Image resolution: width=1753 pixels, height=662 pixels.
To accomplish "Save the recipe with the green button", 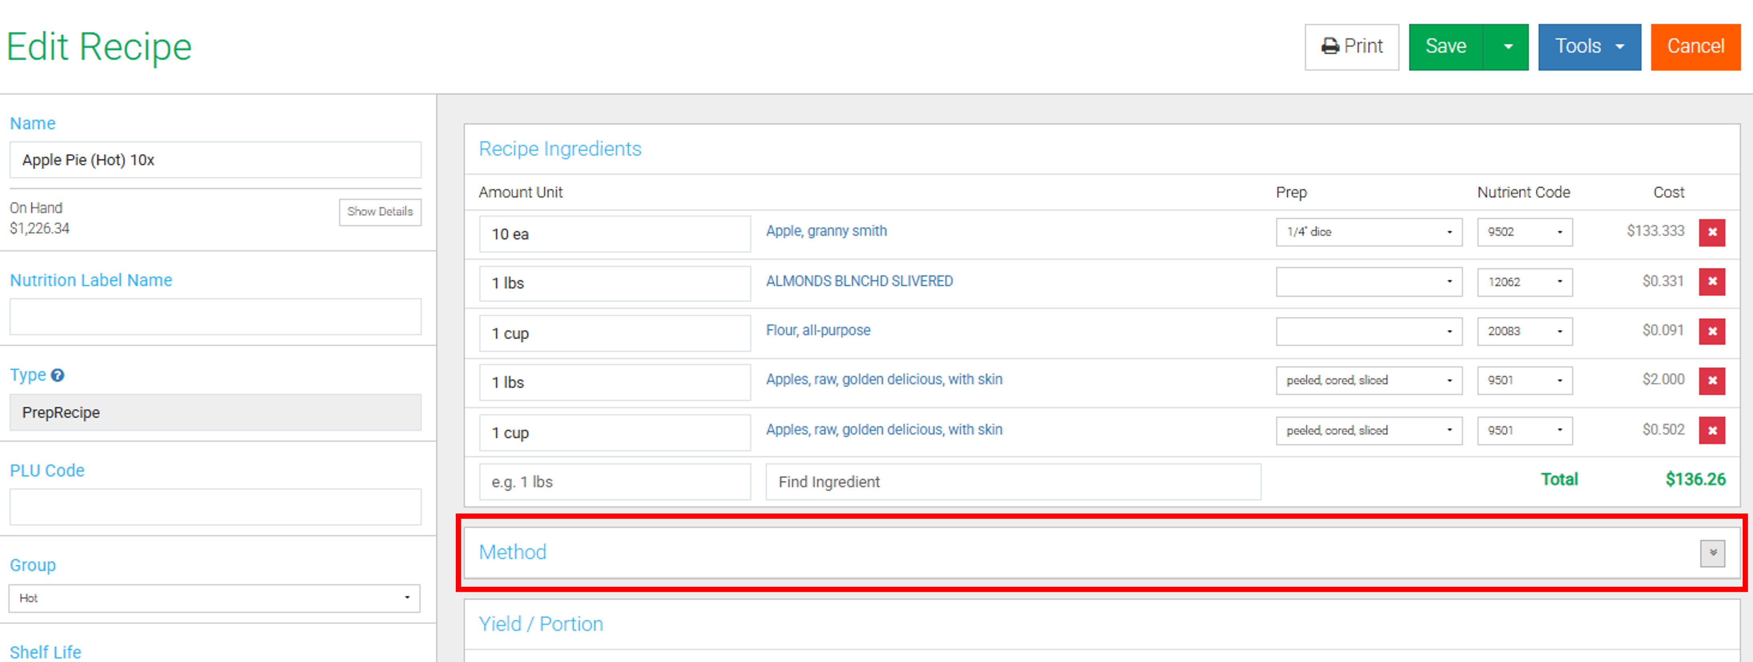I will pos(1445,47).
